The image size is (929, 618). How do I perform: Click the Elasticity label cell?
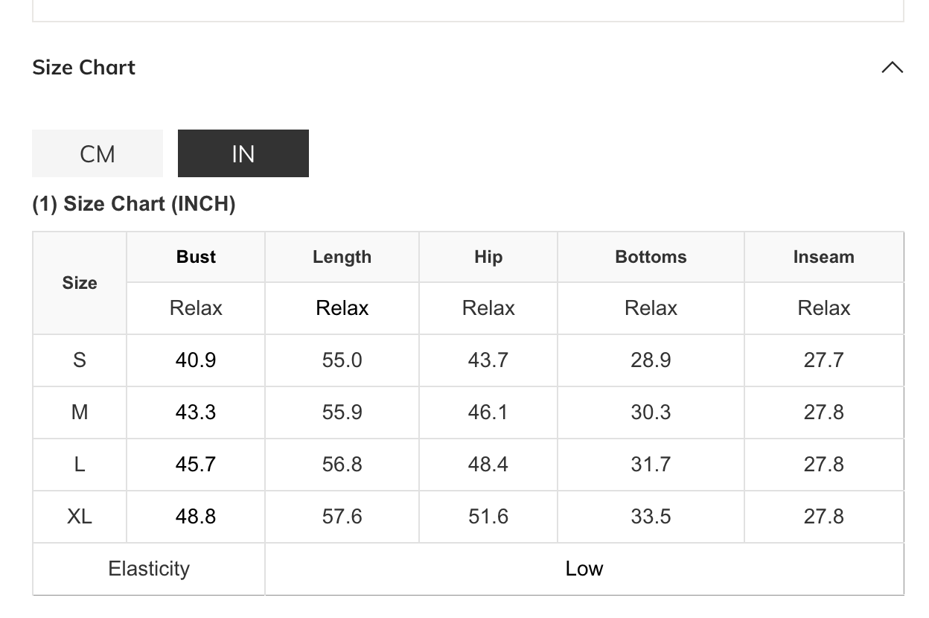click(149, 569)
